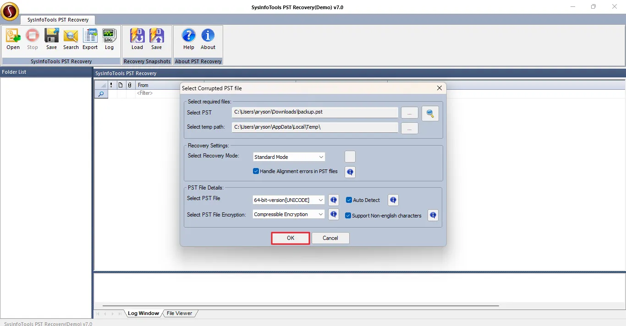Click the importance exclamation column header
Viewport: 626px width, 326px height.
(x=111, y=85)
